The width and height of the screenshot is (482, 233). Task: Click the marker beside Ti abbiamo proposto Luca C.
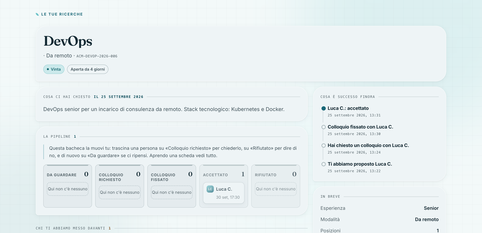[x=323, y=164]
